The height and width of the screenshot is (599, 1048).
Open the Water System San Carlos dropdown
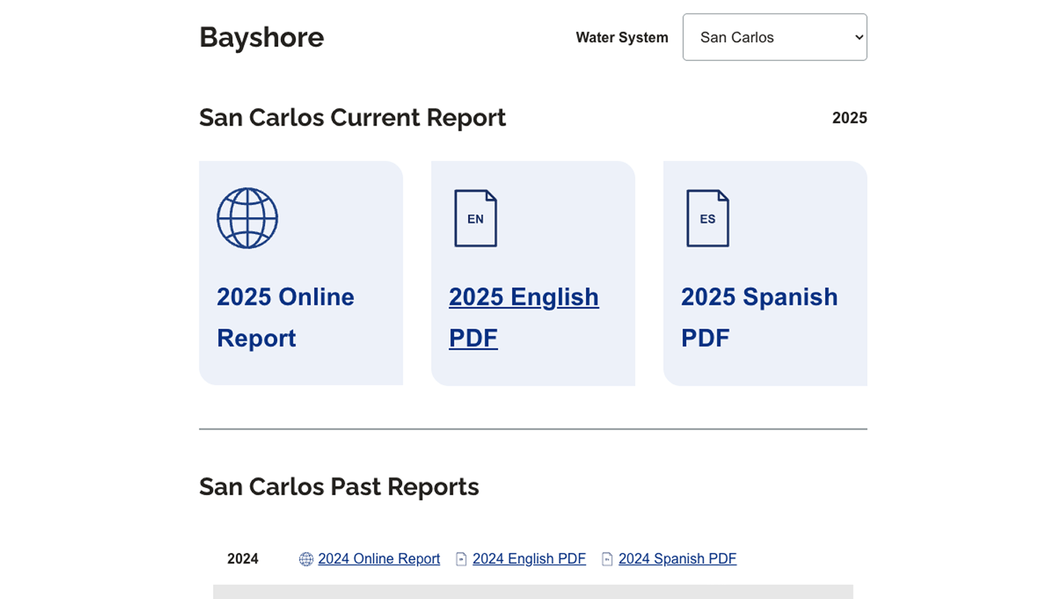point(775,37)
